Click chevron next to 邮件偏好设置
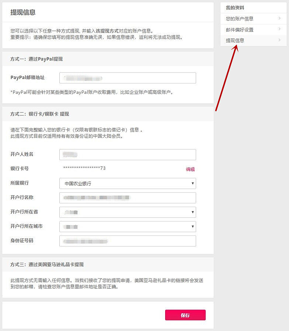Viewport: 289px width, 331px height. tap(279, 29)
